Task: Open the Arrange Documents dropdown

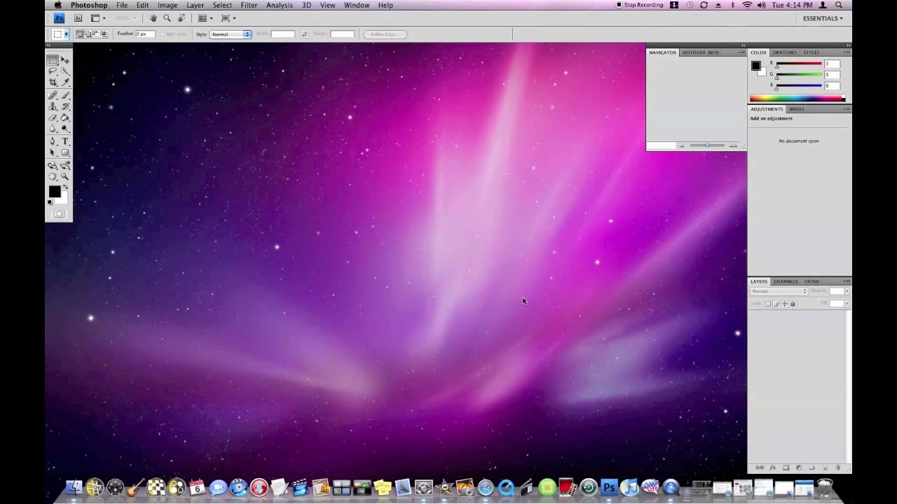Action: pyautogui.click(x=206, y=18)
